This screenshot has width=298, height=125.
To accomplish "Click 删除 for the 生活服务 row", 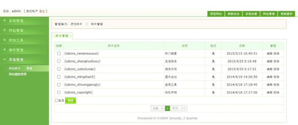I will tap(276, 61).
